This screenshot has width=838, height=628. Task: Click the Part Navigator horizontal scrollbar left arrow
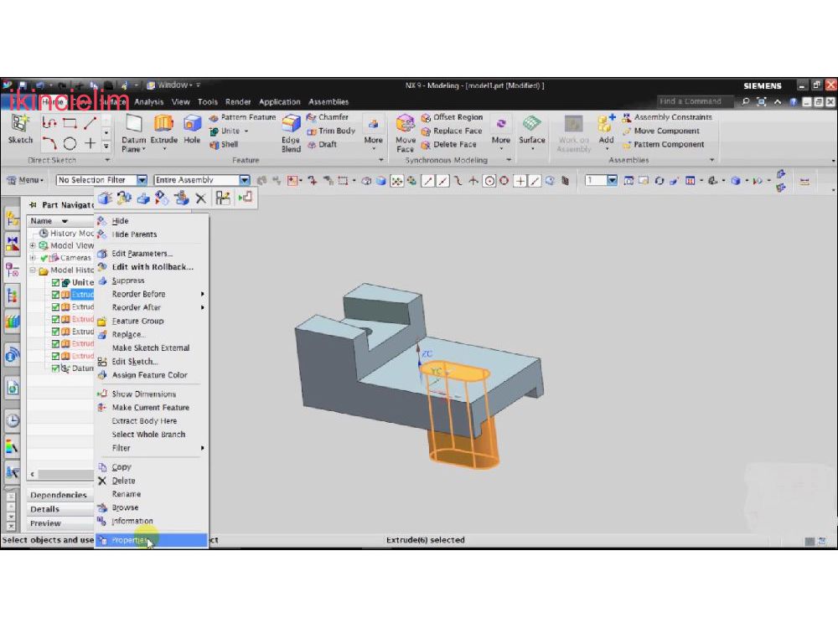point(32,474)
